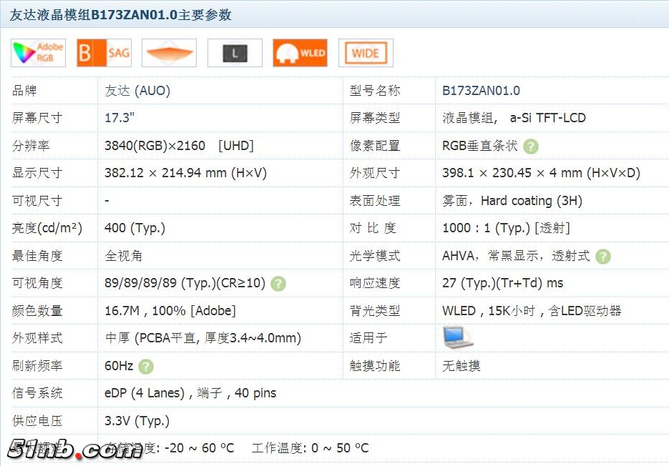Click the 17.3" screen size link
The image size is (669, 466).
(119, 118)
